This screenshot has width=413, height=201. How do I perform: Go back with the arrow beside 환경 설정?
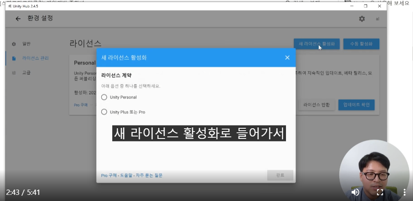(x=18, y=19)
